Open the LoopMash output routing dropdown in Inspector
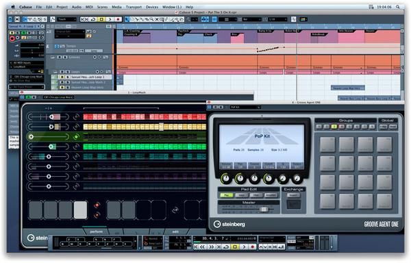The width and height of the screenshot is (411, 263). 26,67
